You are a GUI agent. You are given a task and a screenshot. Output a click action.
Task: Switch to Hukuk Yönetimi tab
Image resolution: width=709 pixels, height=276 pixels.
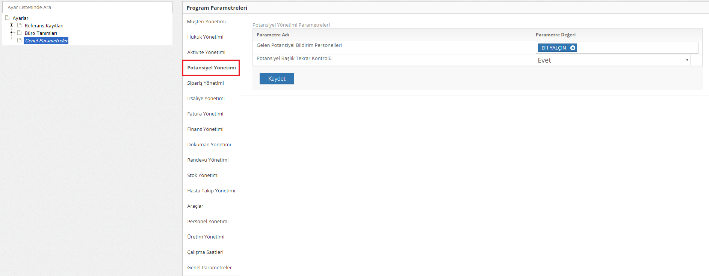point(205,37)
